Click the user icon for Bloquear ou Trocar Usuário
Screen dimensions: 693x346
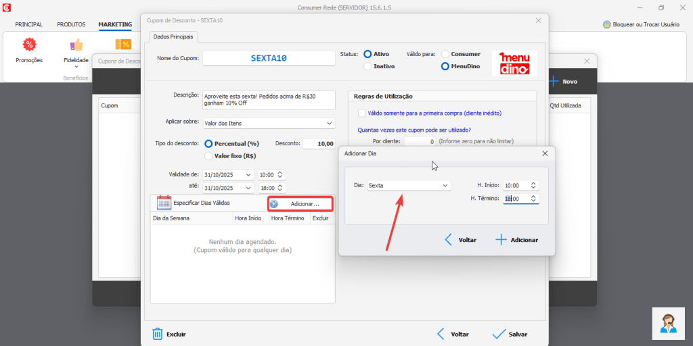(606, 24)
